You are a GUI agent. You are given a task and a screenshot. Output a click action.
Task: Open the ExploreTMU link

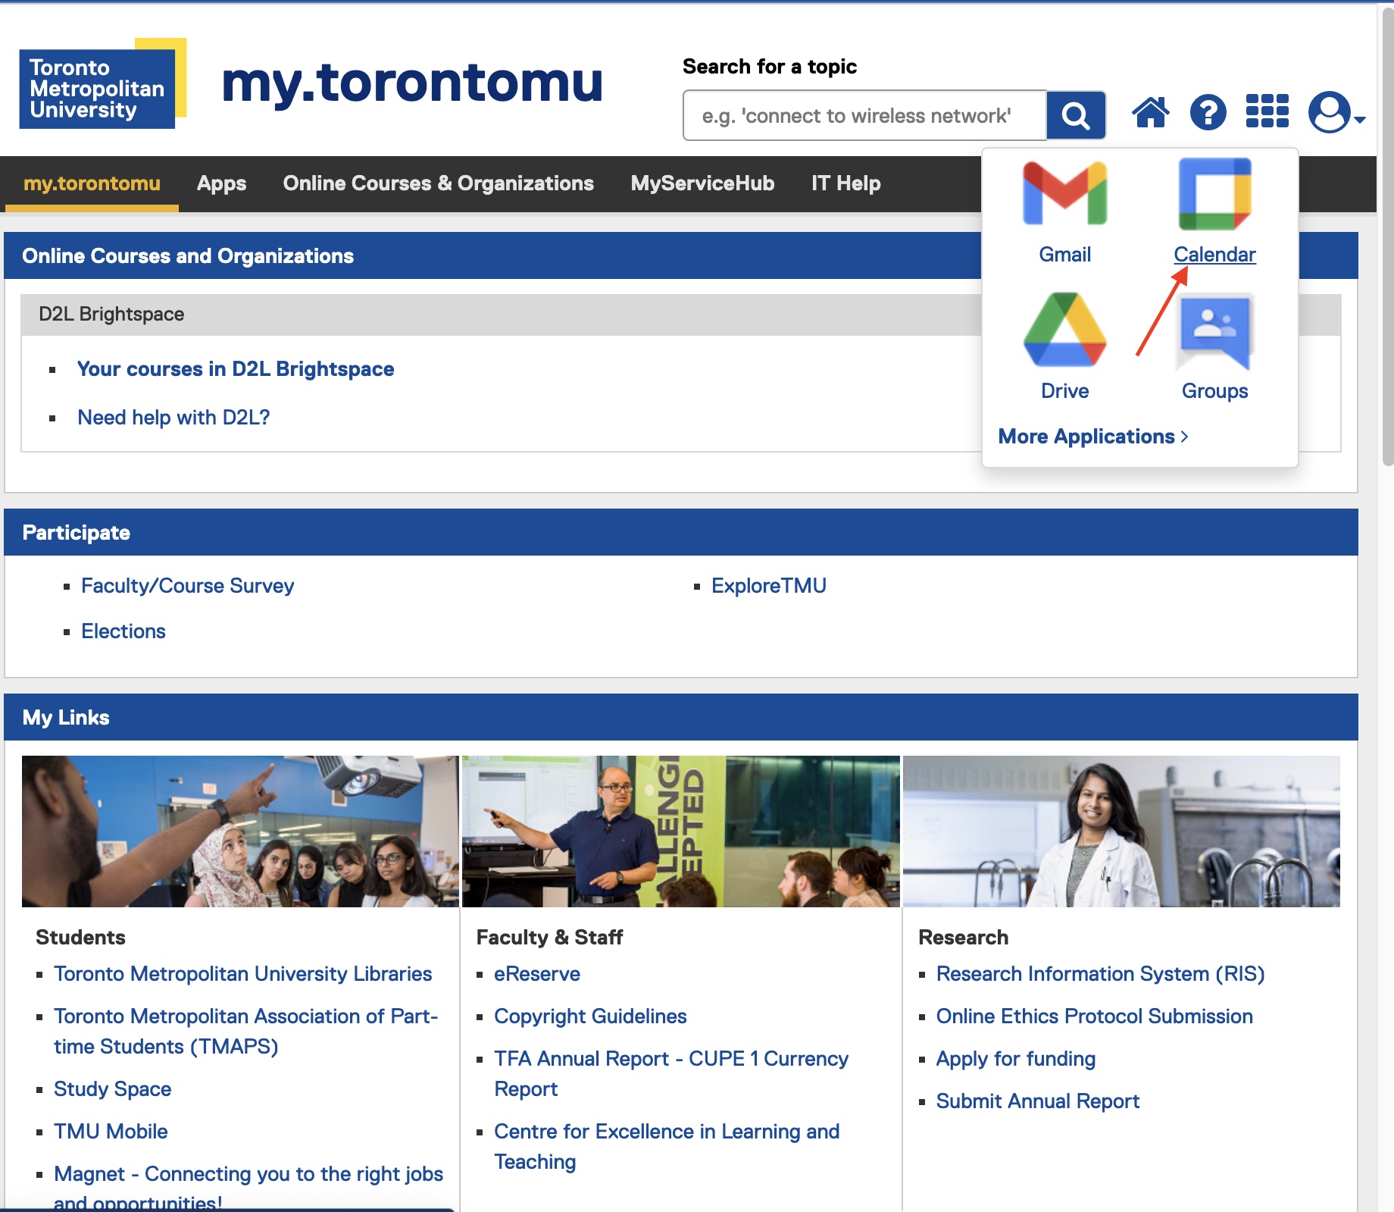(768, 586)
